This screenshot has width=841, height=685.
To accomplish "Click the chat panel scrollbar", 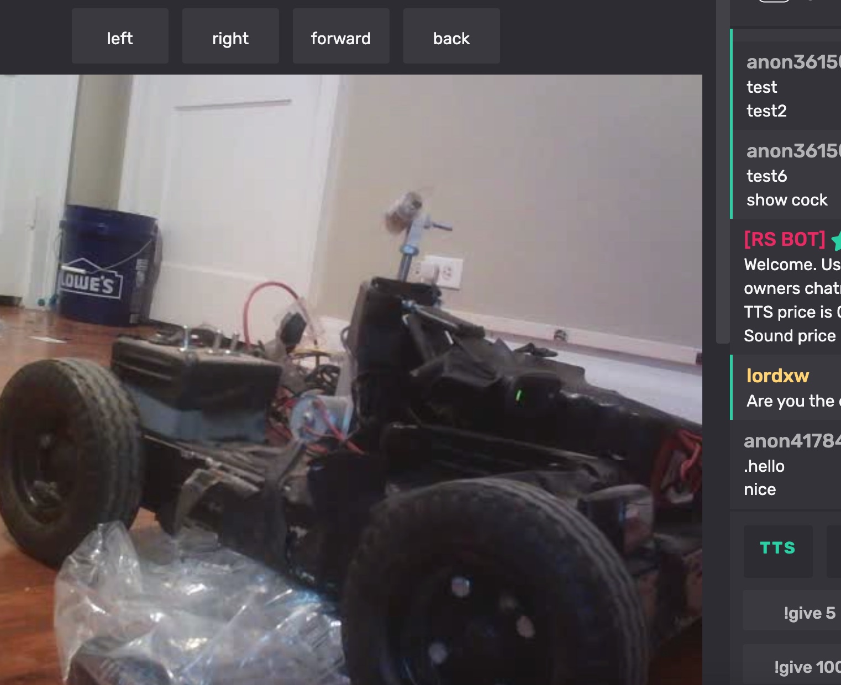I will (x=723, y=171).
